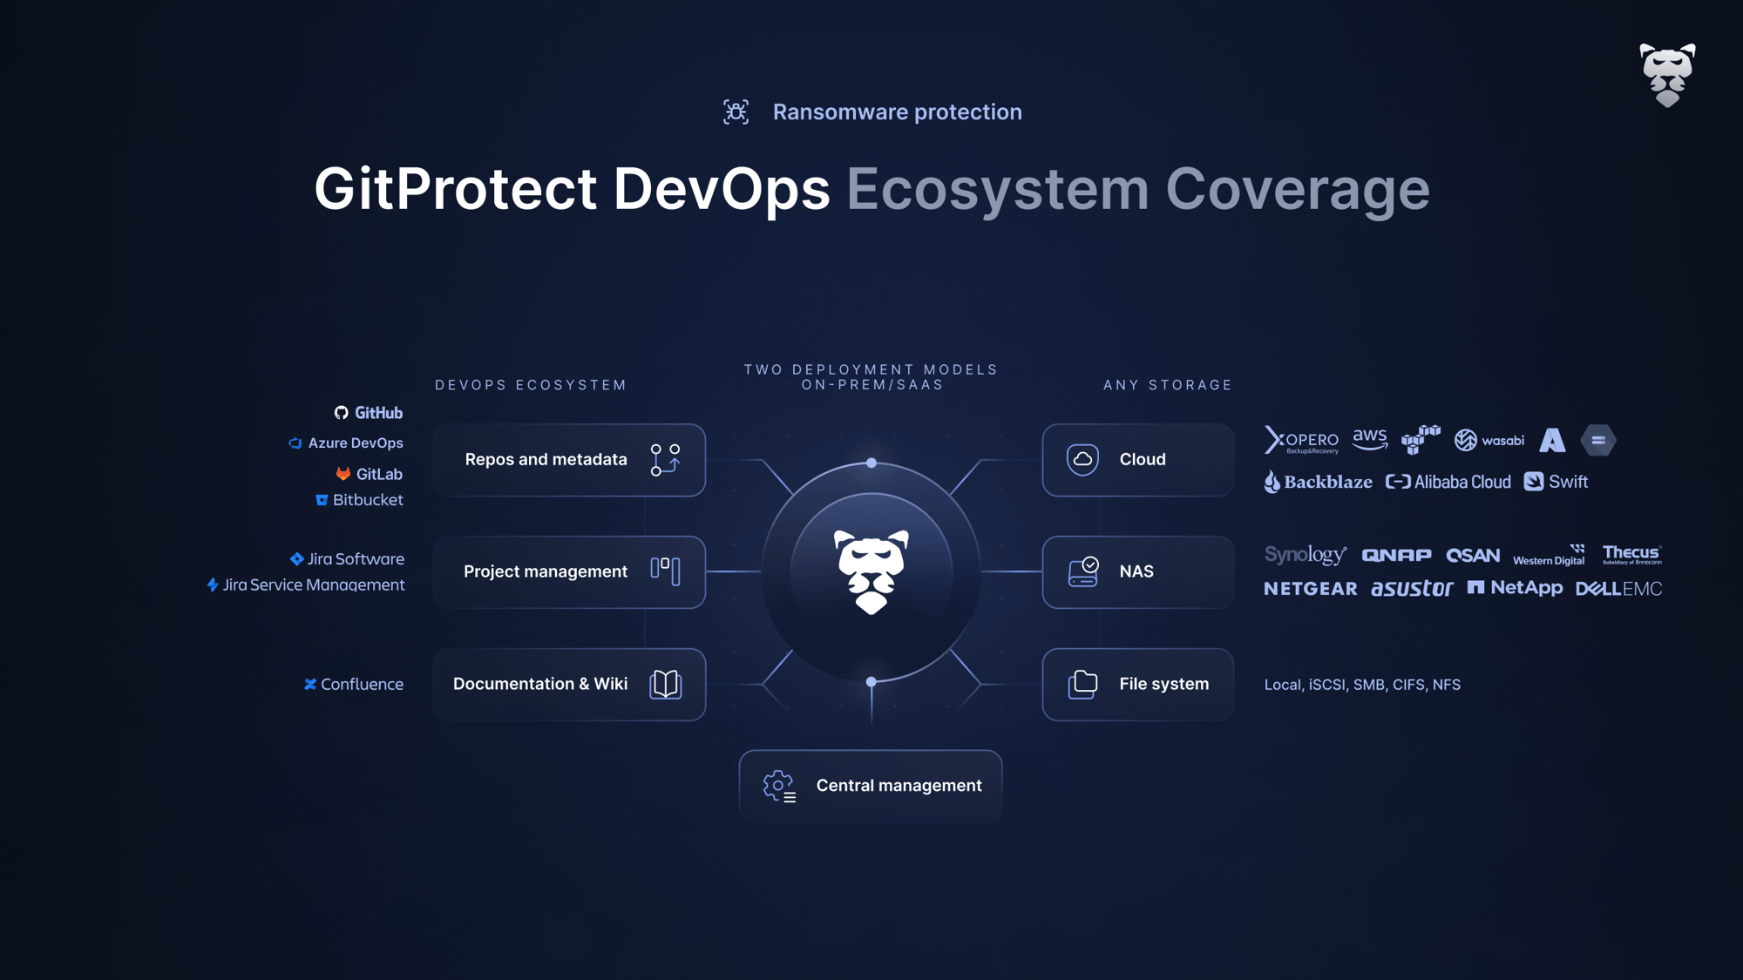Click the Backblaze flame icon
The image size is (1743, 980).
(x=1272, y=482)
